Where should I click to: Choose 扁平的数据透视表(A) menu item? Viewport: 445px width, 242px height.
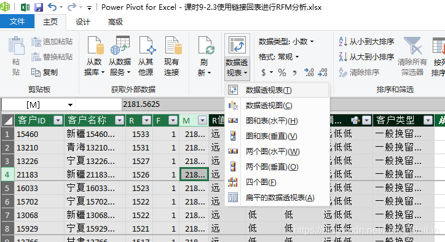(x=277, y=197)
